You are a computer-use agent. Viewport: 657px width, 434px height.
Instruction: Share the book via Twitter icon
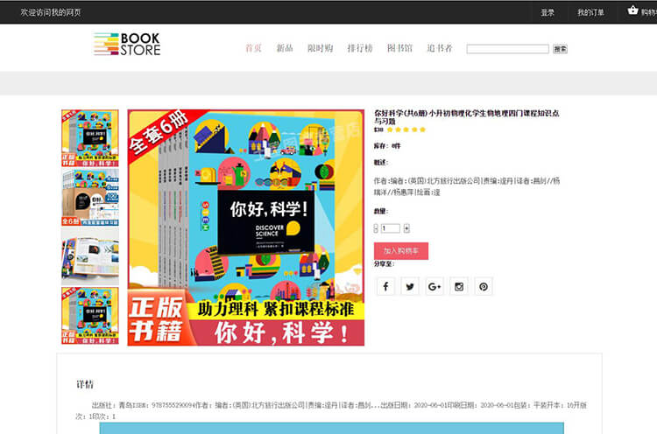pyautogui.click(x=410, y=286)
